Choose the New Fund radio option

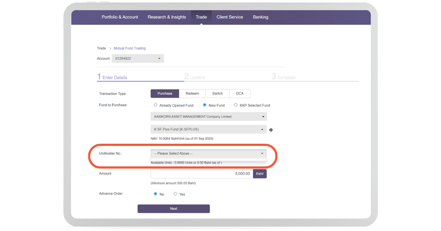point(205,105)
